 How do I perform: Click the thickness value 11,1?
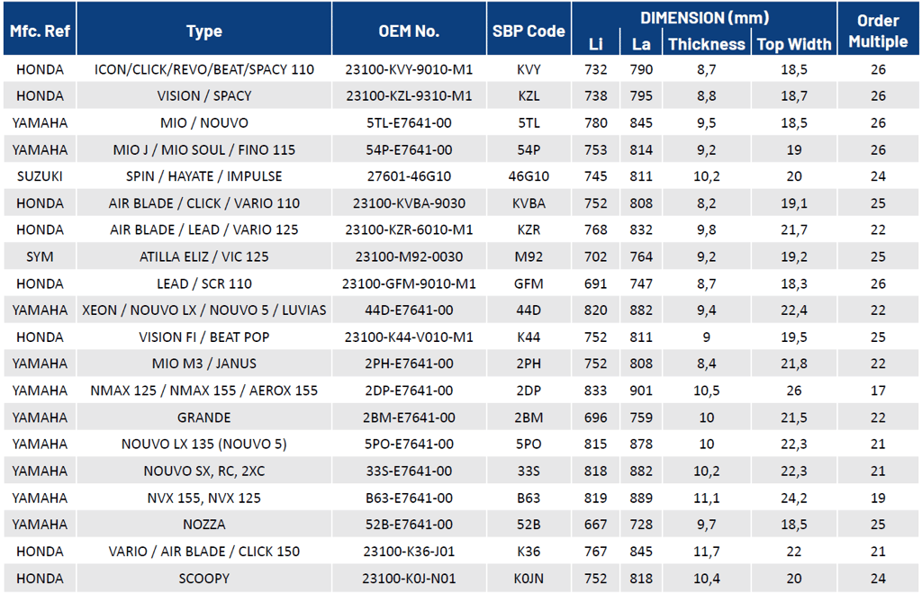pos(706,499)
